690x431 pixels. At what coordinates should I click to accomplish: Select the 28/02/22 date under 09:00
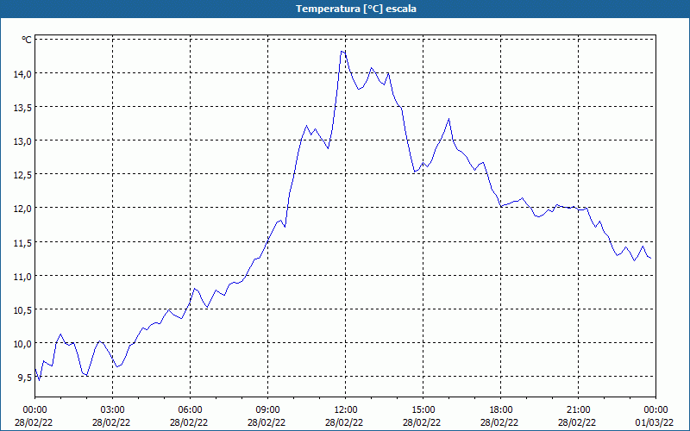pos(267,422)
